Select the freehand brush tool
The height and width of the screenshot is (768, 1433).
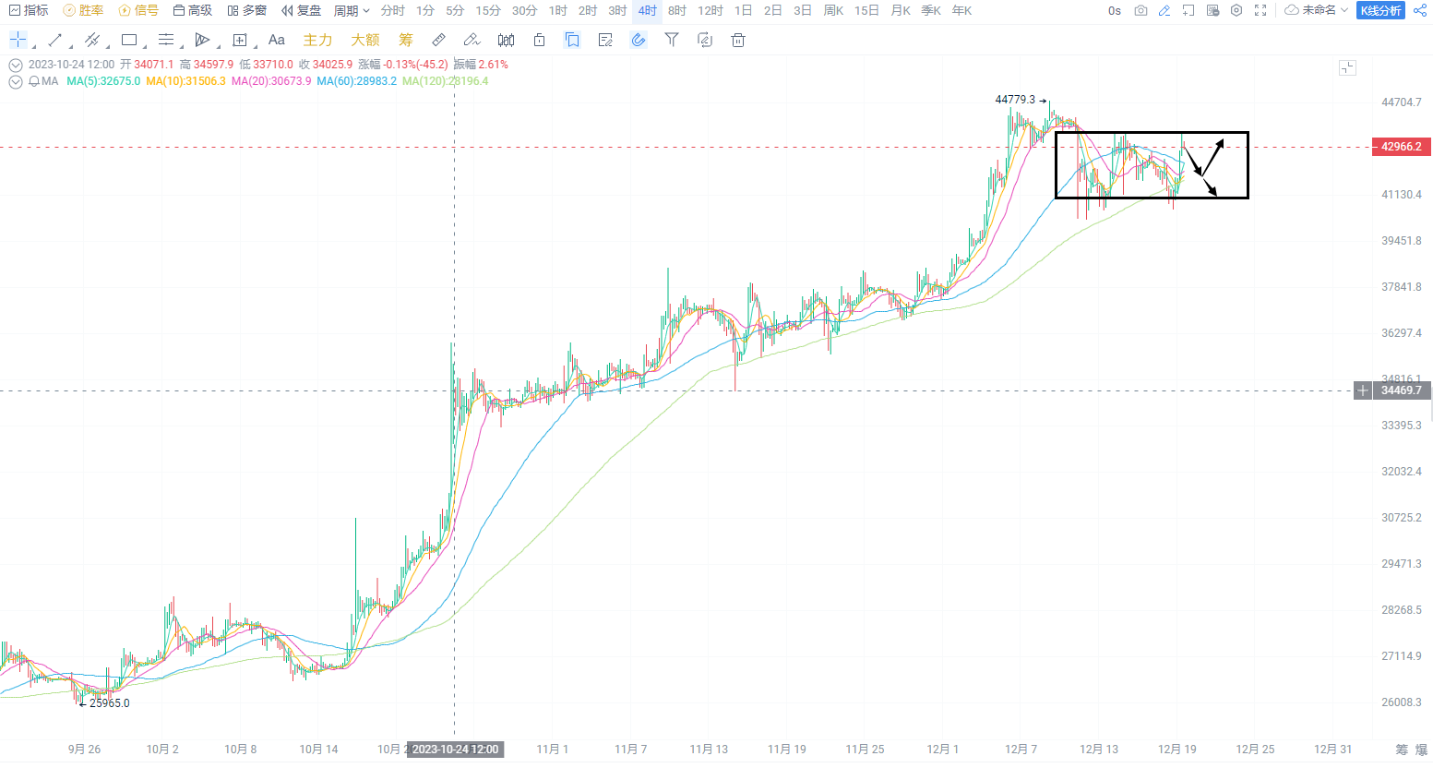click(x=472, y=40)
